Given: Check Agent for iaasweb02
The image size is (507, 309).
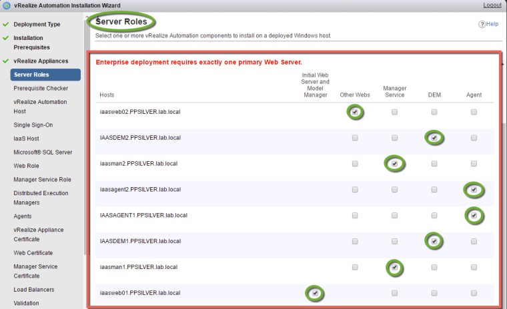Looking at the screenshot, I should click(x=474, y=112).
